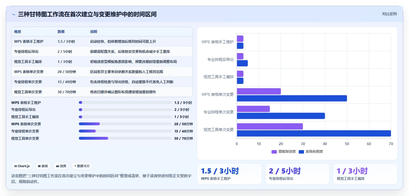Click table cell '2 / 5小时'

pyautogui.click(x=65, y=52)
